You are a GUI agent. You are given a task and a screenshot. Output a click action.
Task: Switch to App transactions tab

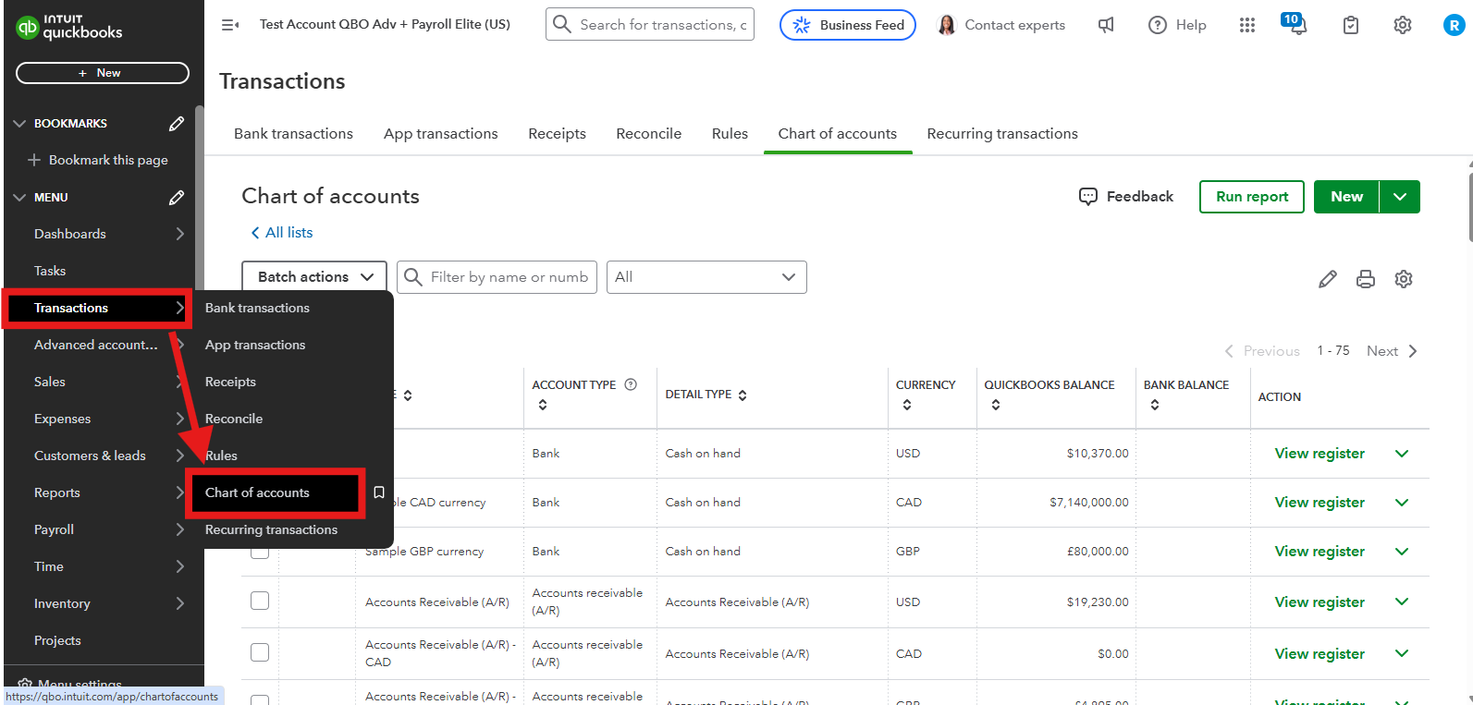pos(441,134)
